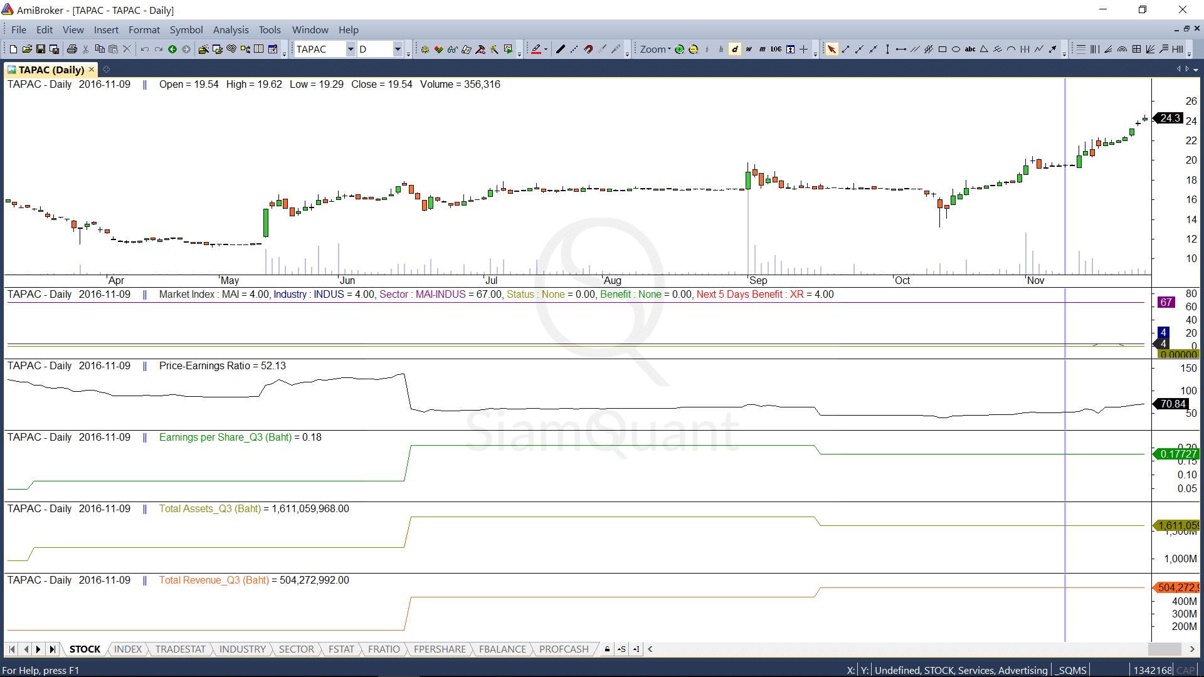Select the abc text tool
The width and height of the screenshot is (1204, 677).
coord(969,49)
